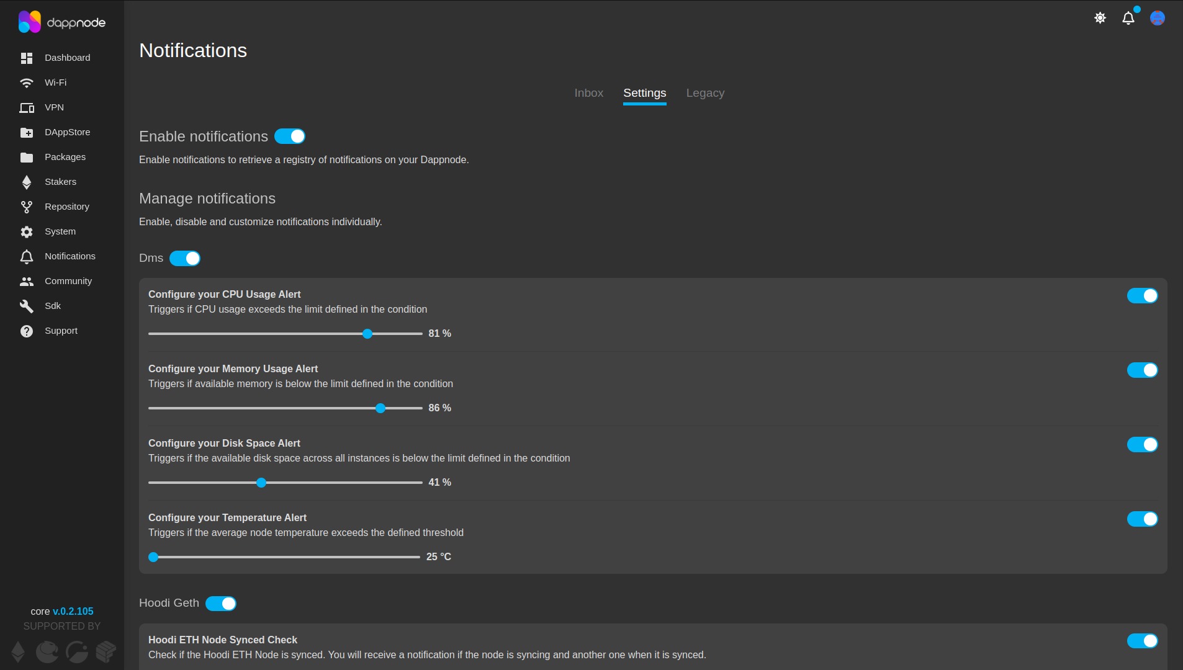1183x670 pixels.
Task: Open the notifications bell in the top bar
Action: pos(1128,18)
